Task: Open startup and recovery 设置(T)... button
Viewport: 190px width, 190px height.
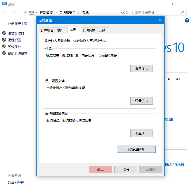Action: coord(141,133)
